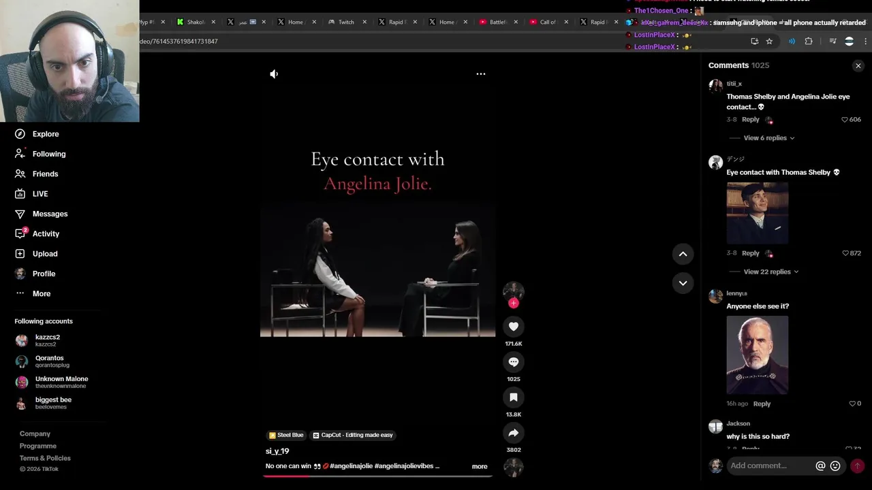Image resolution: width=872 pixels, height=490 pixels.
Task: Click the Upload plus icon
Action: tap(20, 254)
